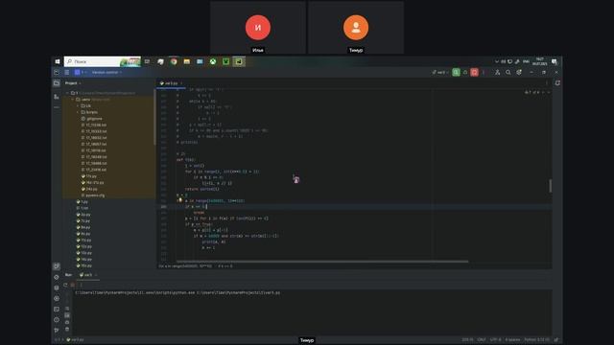Open the Run tool window icon in left stripe
Viewport: 614px width, 345px height.
pyautogui.click(x=57, y=266)
